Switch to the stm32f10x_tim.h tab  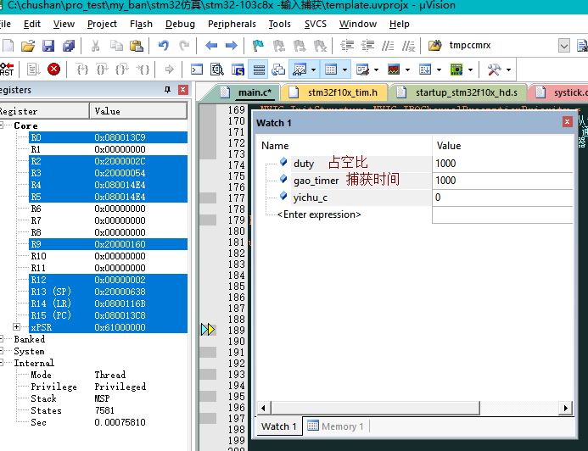tap(335, 92)
